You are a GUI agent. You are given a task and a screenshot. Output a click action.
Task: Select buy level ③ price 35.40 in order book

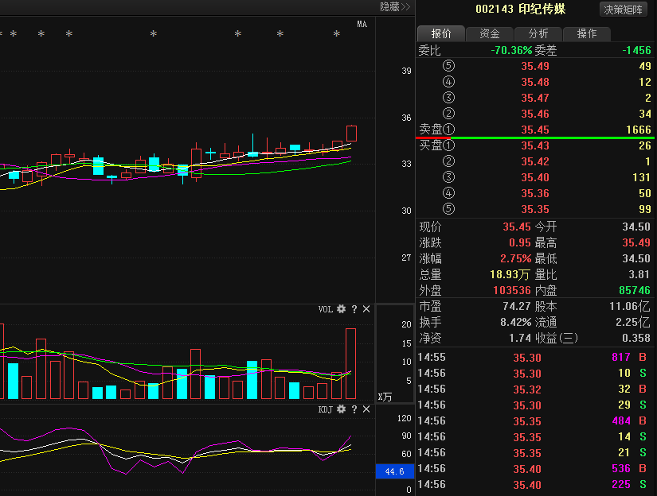click(x=535, y=177)
